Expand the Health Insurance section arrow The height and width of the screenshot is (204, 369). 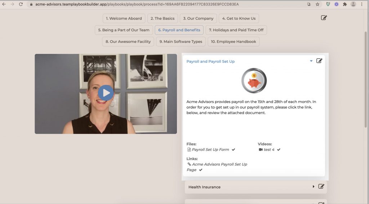pos(314,186)
